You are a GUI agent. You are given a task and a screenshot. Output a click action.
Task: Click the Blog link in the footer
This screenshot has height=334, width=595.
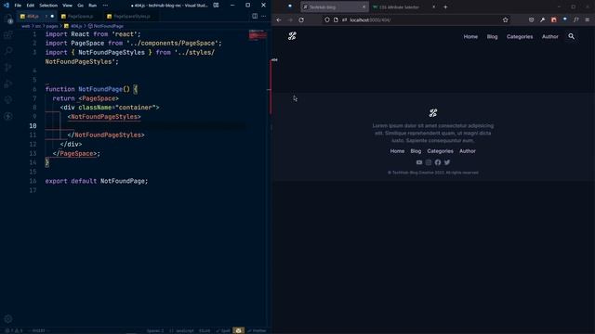tap(416, 151)
